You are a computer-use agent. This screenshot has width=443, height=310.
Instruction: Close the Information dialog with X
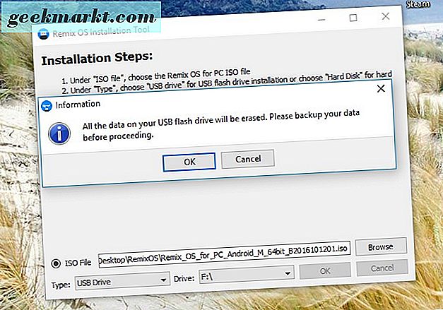(381, 89)
